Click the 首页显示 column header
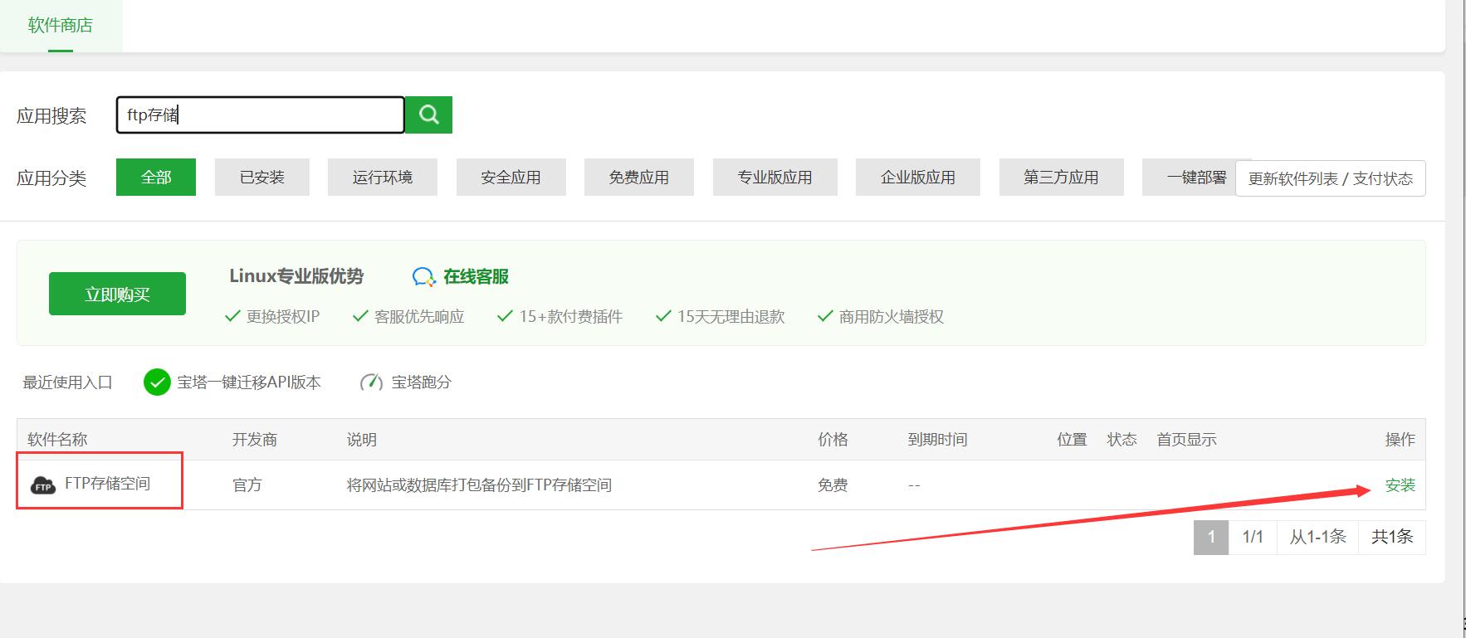Image resolution: width=1466 pixels, height=638 pixels. (x=1187, y=440)
